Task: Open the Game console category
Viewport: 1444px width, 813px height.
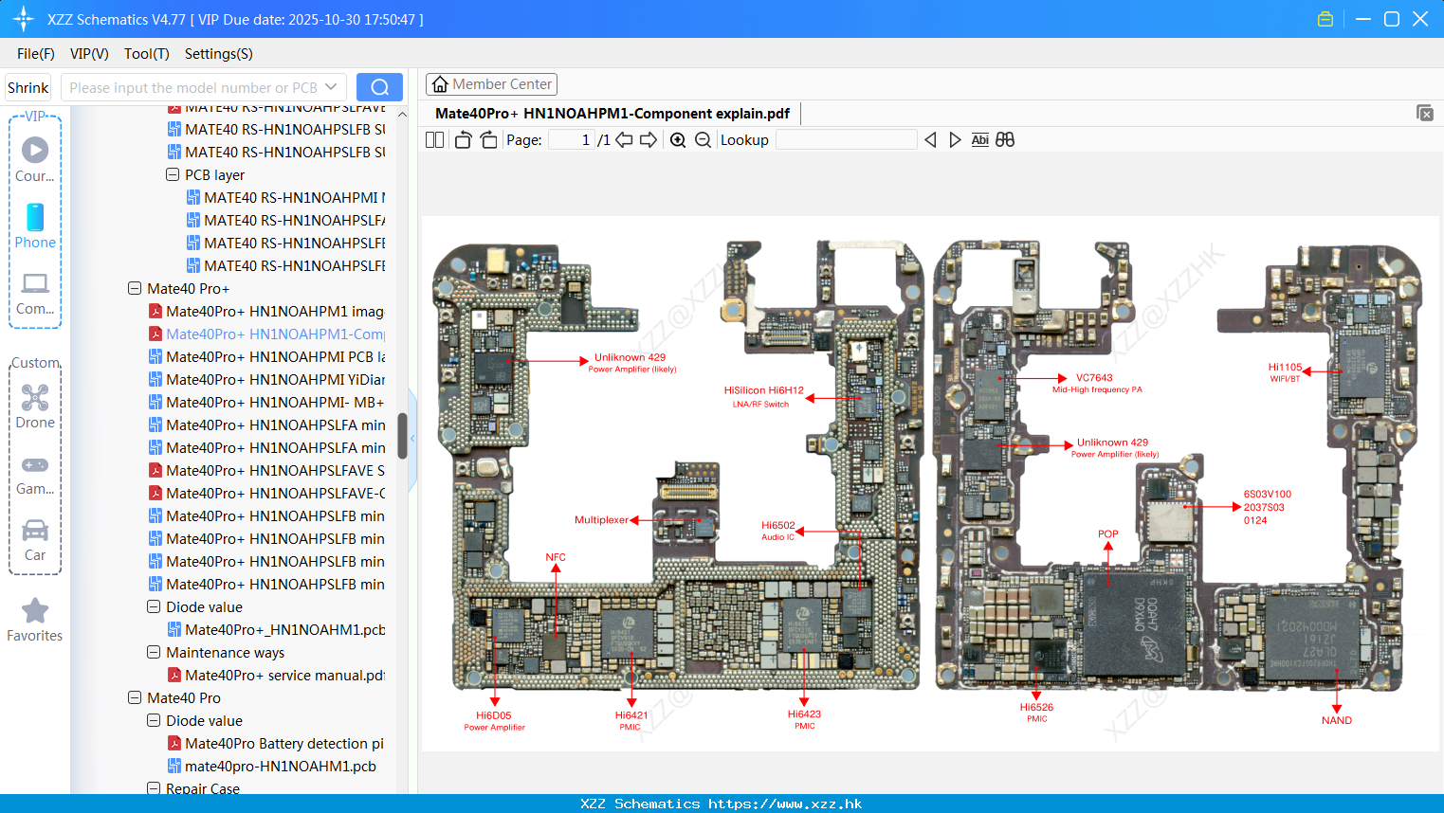Action: [x=35, y=474]
